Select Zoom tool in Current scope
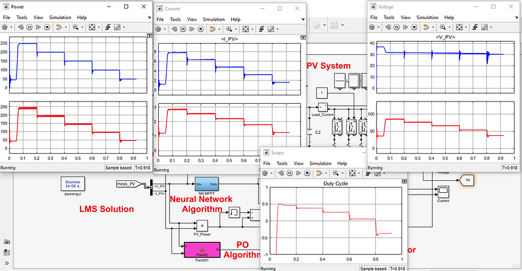 pyautogui.click(x=229, y=29)
